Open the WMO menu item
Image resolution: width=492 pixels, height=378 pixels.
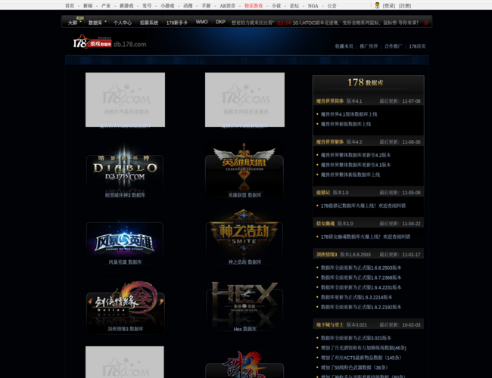point(201,22)
